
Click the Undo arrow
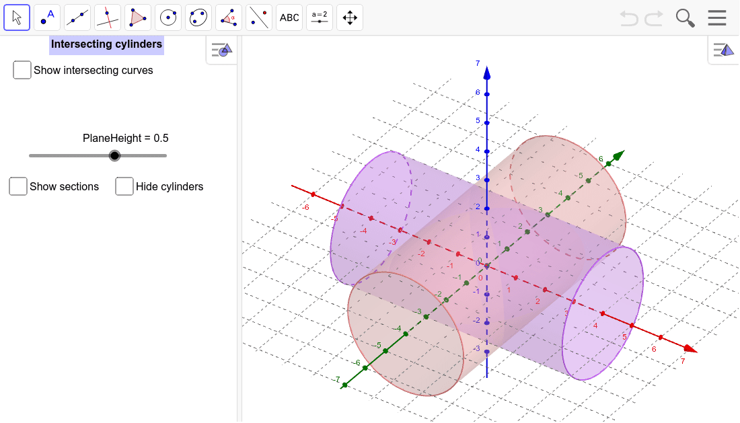(628, 18)
